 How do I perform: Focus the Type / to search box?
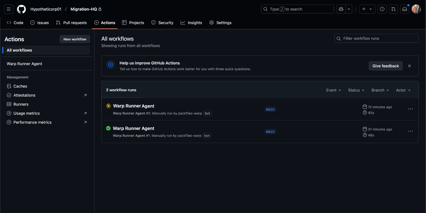point(297,9)
